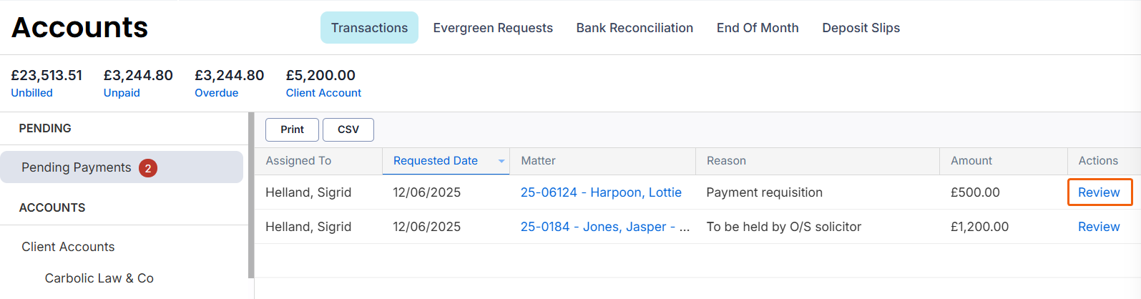Select the End Of Month tab
Image resolution: width=1141 pixels, height=299 pixels.
pyautogui.click(x=757, y=28)
